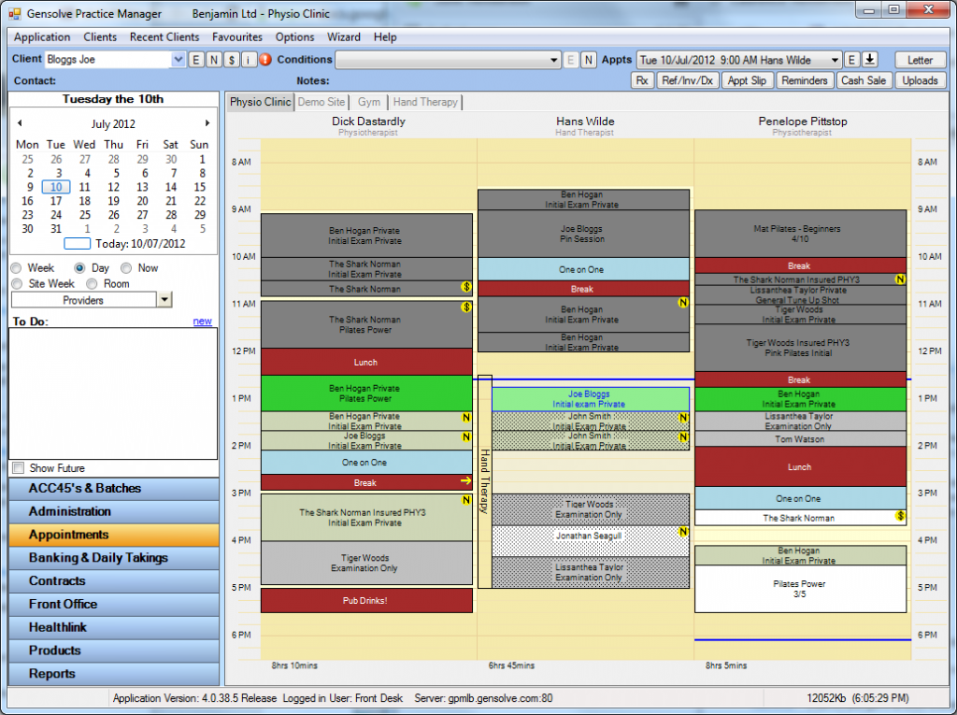This screenshot has width=957, height=715.
Task: Click the E edit icon beside the Client field
Action: [x=195, y=59]
